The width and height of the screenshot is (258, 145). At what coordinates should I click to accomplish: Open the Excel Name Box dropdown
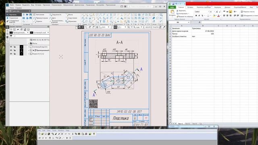[x=188, y=22]
